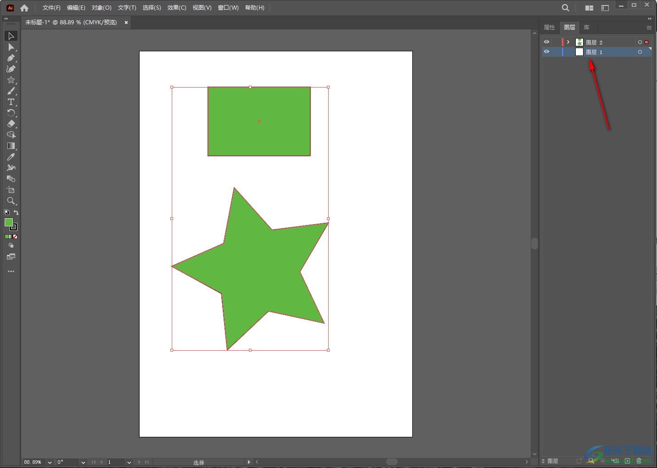Set gradient fill mode button
657x468 pixels.
[x=11, y=237]
